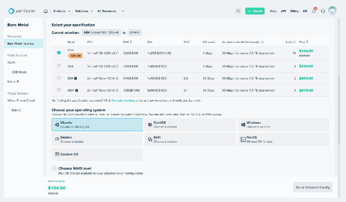
Task: Click the Model column header
Action: point(71,42)
